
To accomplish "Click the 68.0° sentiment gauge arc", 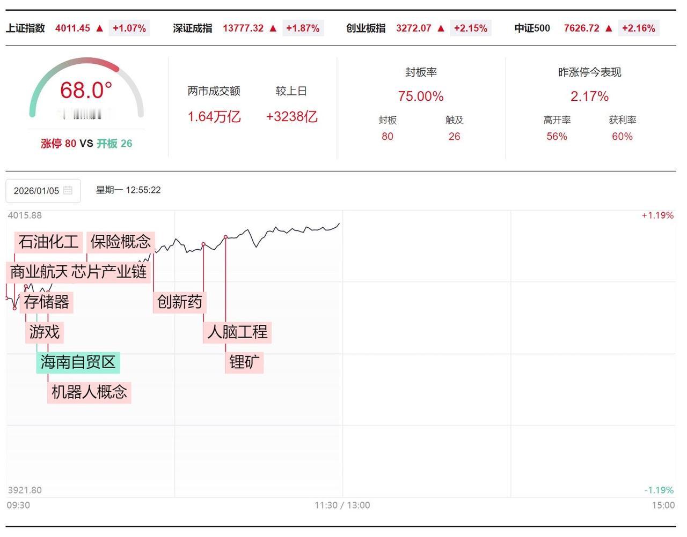I will (x=86, y=88).
